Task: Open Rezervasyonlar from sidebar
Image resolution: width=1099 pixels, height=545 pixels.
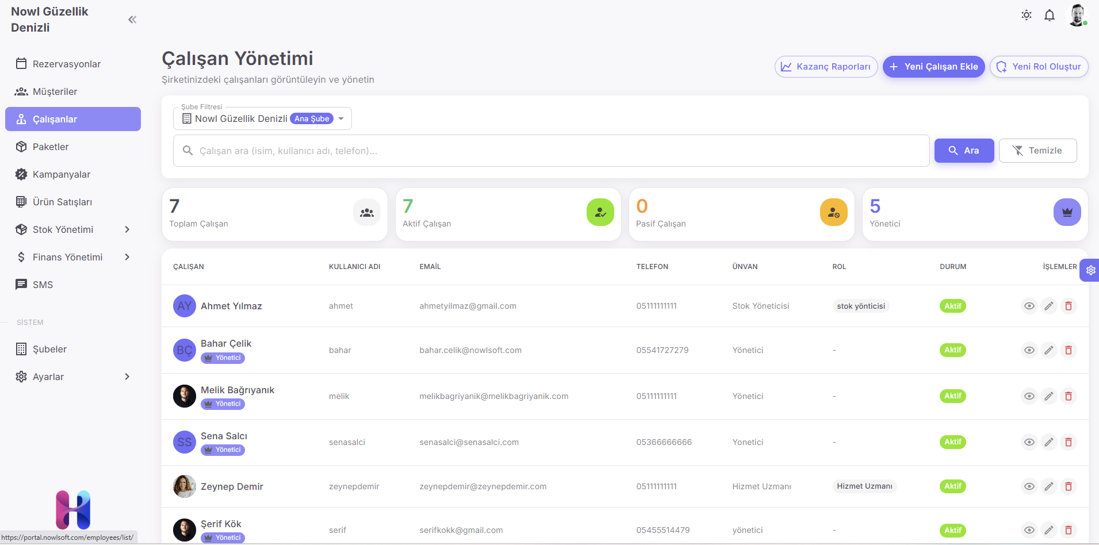Action: click(66, 64)
